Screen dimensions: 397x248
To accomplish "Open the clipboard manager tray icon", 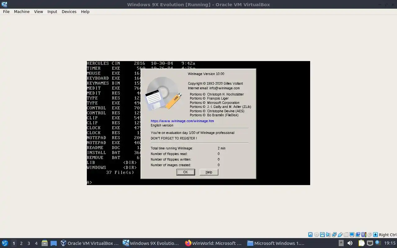I will click(x=362, y=243).
